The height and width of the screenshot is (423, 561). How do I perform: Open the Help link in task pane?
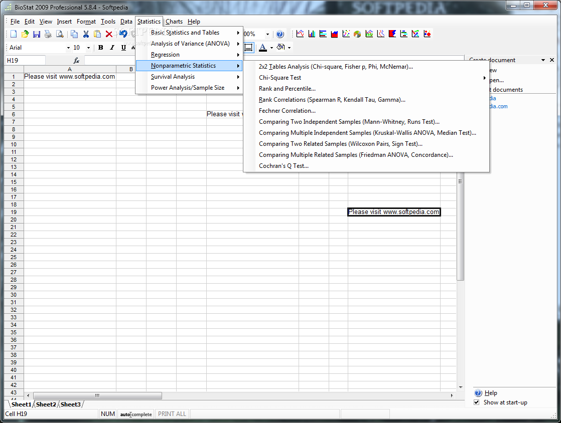pos(491,393)
